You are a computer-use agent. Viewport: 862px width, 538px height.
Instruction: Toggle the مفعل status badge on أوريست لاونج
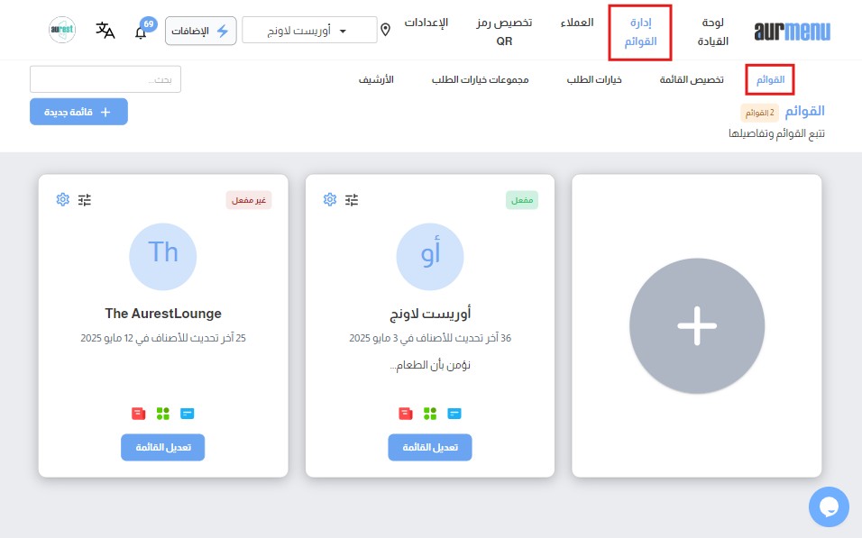521,200
